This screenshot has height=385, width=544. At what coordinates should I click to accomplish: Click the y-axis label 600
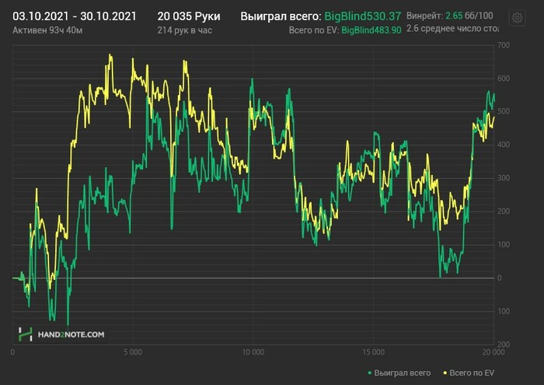pyautogui.click(x=504, y=79)
